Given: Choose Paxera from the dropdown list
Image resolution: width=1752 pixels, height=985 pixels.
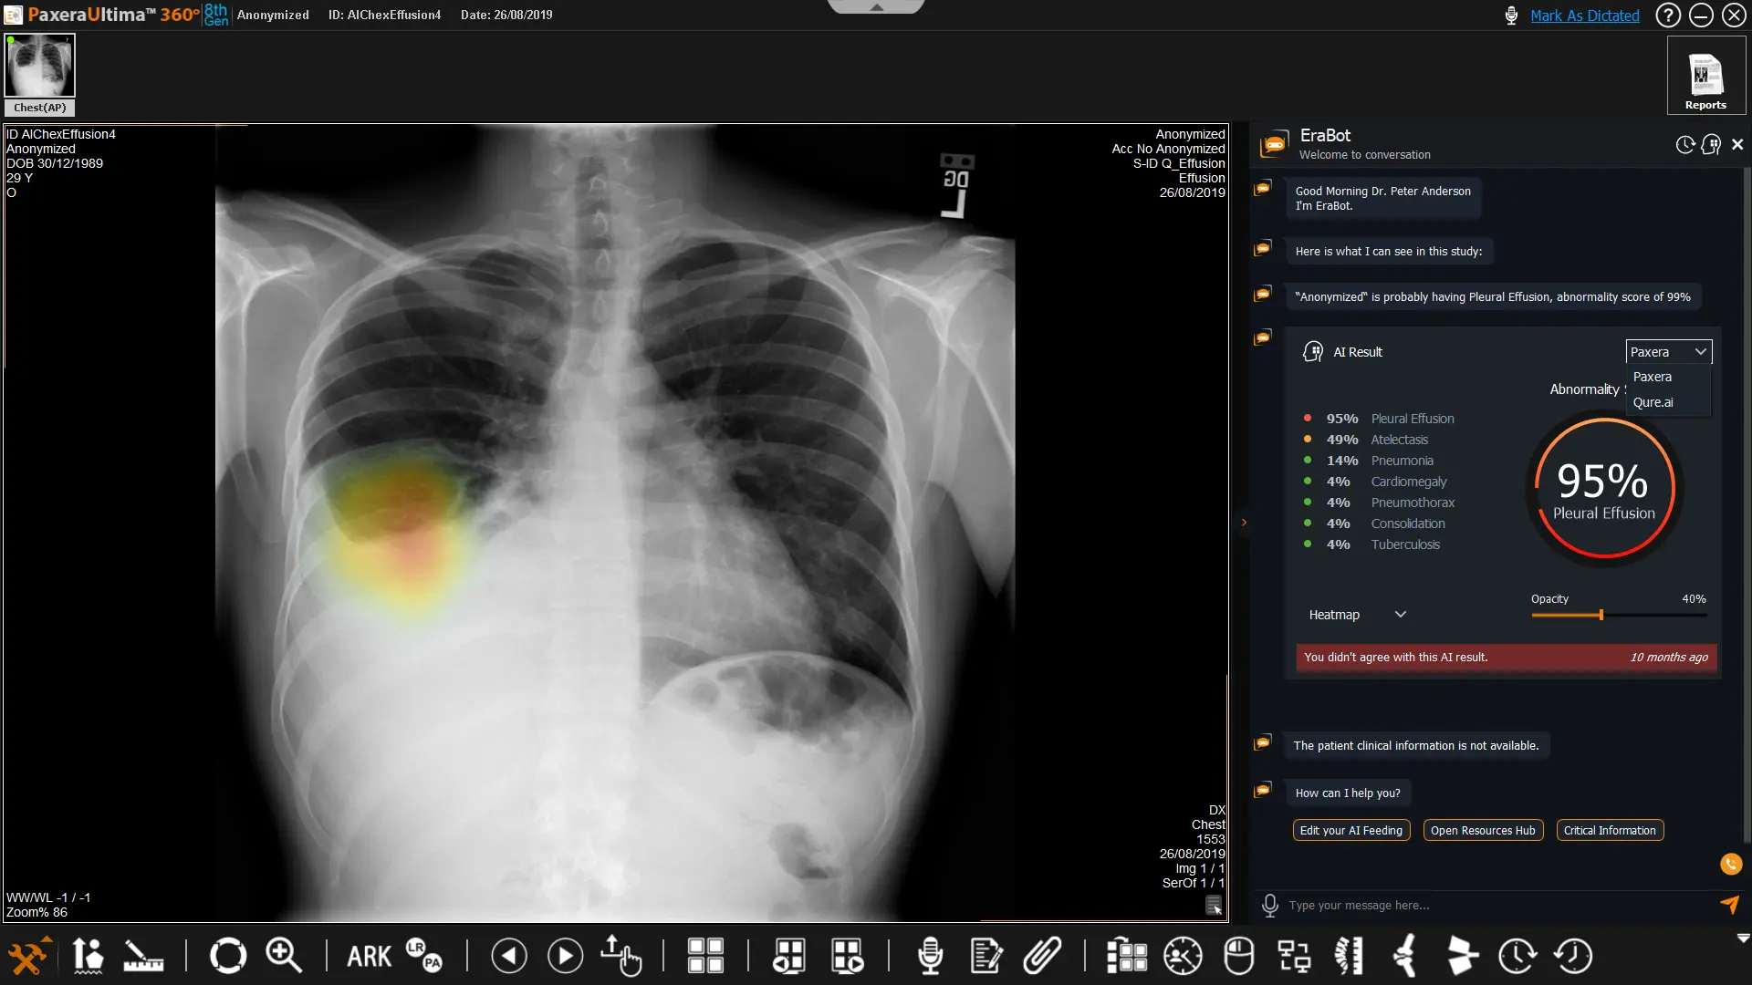Looking at the screenshot, I should point(1668,377).
